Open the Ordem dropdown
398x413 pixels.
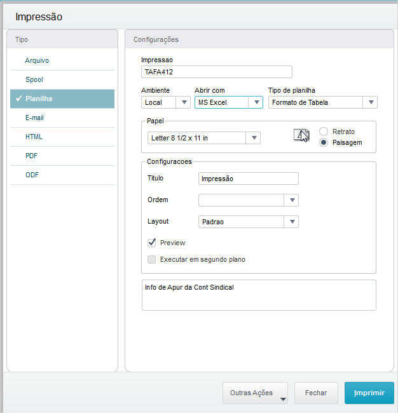click(x=291, y=200)
